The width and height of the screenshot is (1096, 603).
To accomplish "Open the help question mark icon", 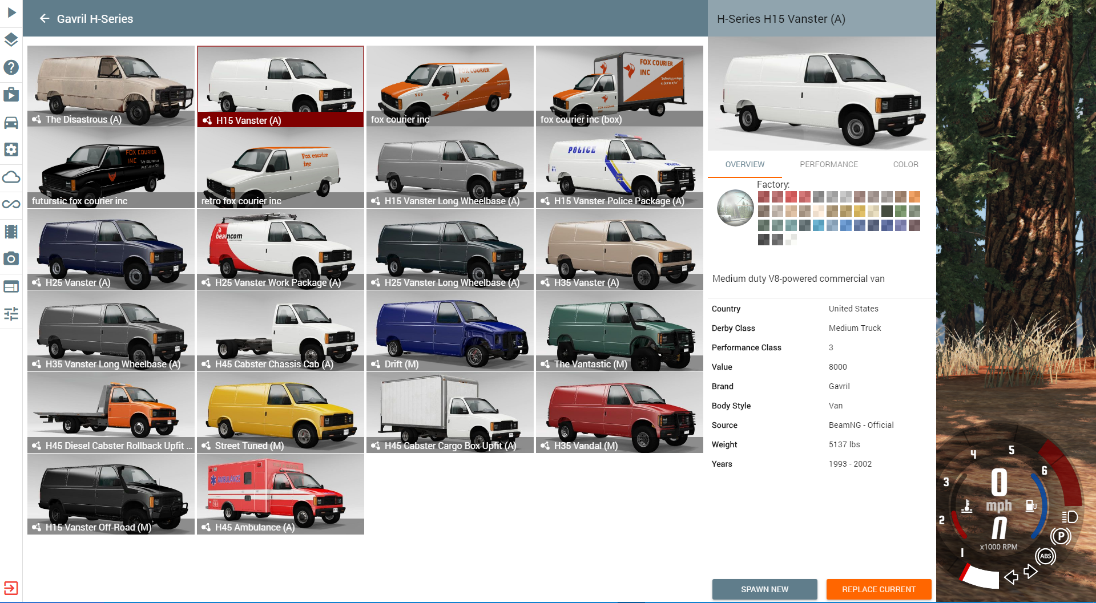I will [x=11, y=67].
